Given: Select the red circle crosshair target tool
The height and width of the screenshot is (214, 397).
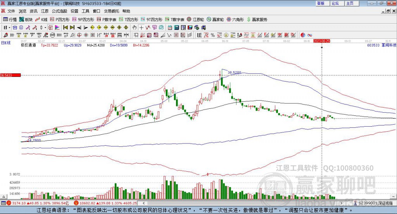Looking at the screenshot, I should click(x=79, y=35).
